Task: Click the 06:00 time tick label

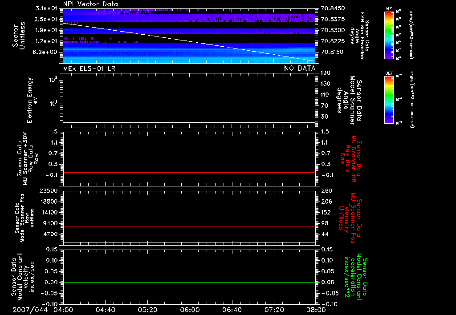Action: 190,310
